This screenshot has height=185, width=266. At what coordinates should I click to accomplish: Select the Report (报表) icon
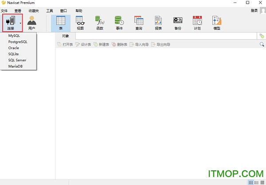158,22
